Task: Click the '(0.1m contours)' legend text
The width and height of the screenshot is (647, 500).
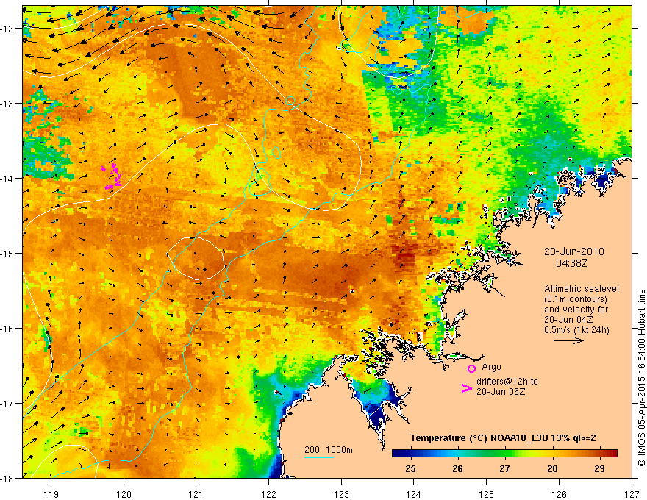Action: (x=576, y=299)
